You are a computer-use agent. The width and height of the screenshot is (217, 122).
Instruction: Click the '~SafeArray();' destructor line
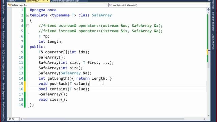[x=53, y=94]
